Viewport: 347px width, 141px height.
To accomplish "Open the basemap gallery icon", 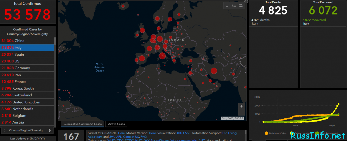I will pos(241,5).
